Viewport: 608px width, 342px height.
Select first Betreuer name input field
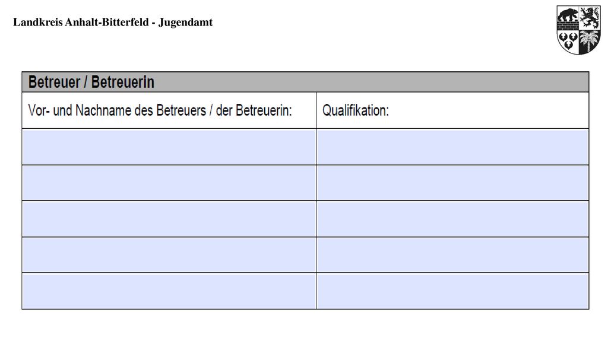169,147
